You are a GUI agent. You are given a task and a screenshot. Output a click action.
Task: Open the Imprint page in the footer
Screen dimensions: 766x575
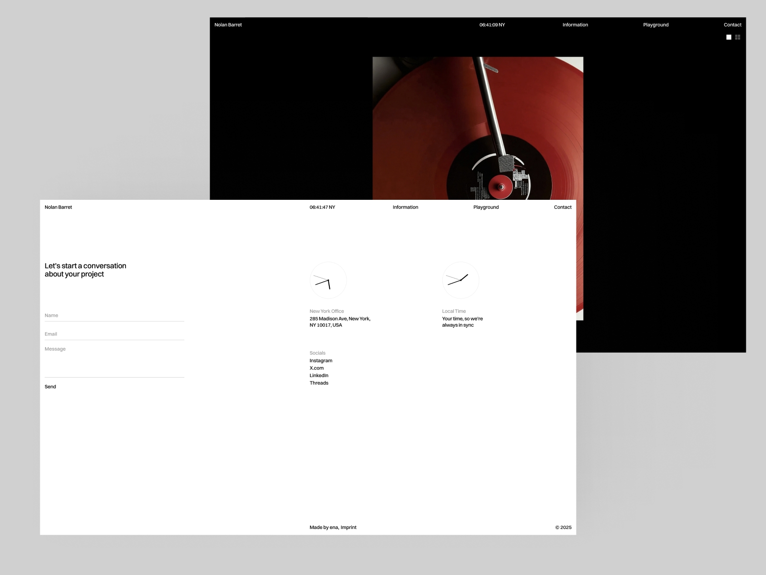349,527
